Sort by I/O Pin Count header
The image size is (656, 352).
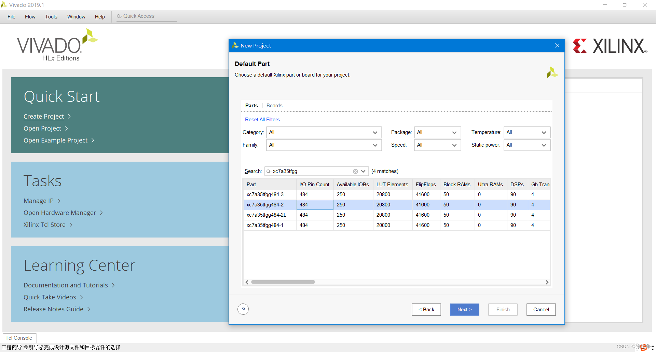[315, 185]
